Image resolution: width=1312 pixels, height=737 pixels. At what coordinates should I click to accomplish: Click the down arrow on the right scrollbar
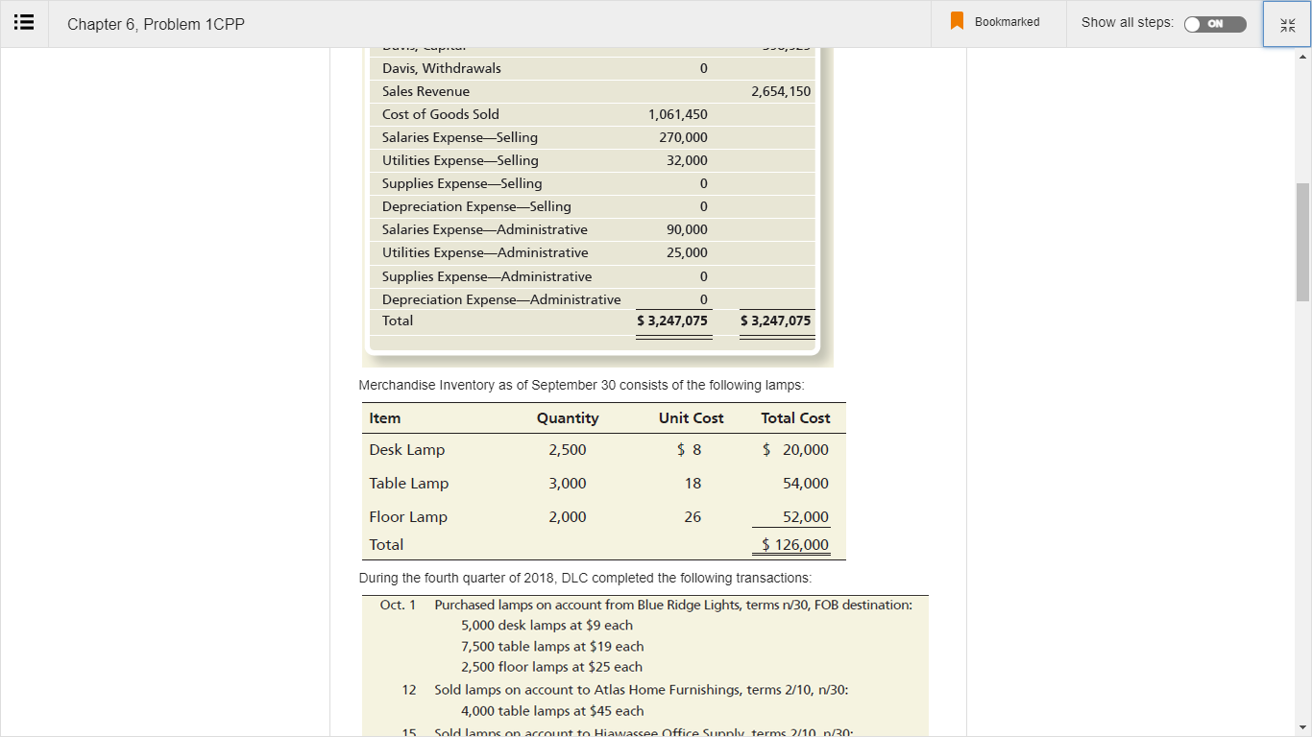1304,727
